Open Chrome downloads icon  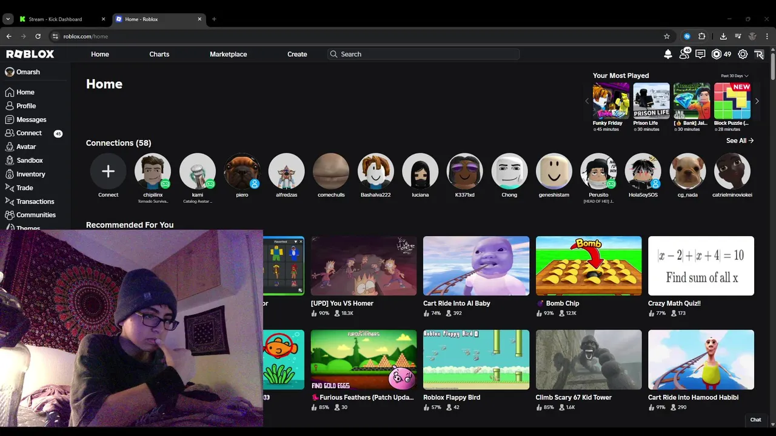click(723, 36)
